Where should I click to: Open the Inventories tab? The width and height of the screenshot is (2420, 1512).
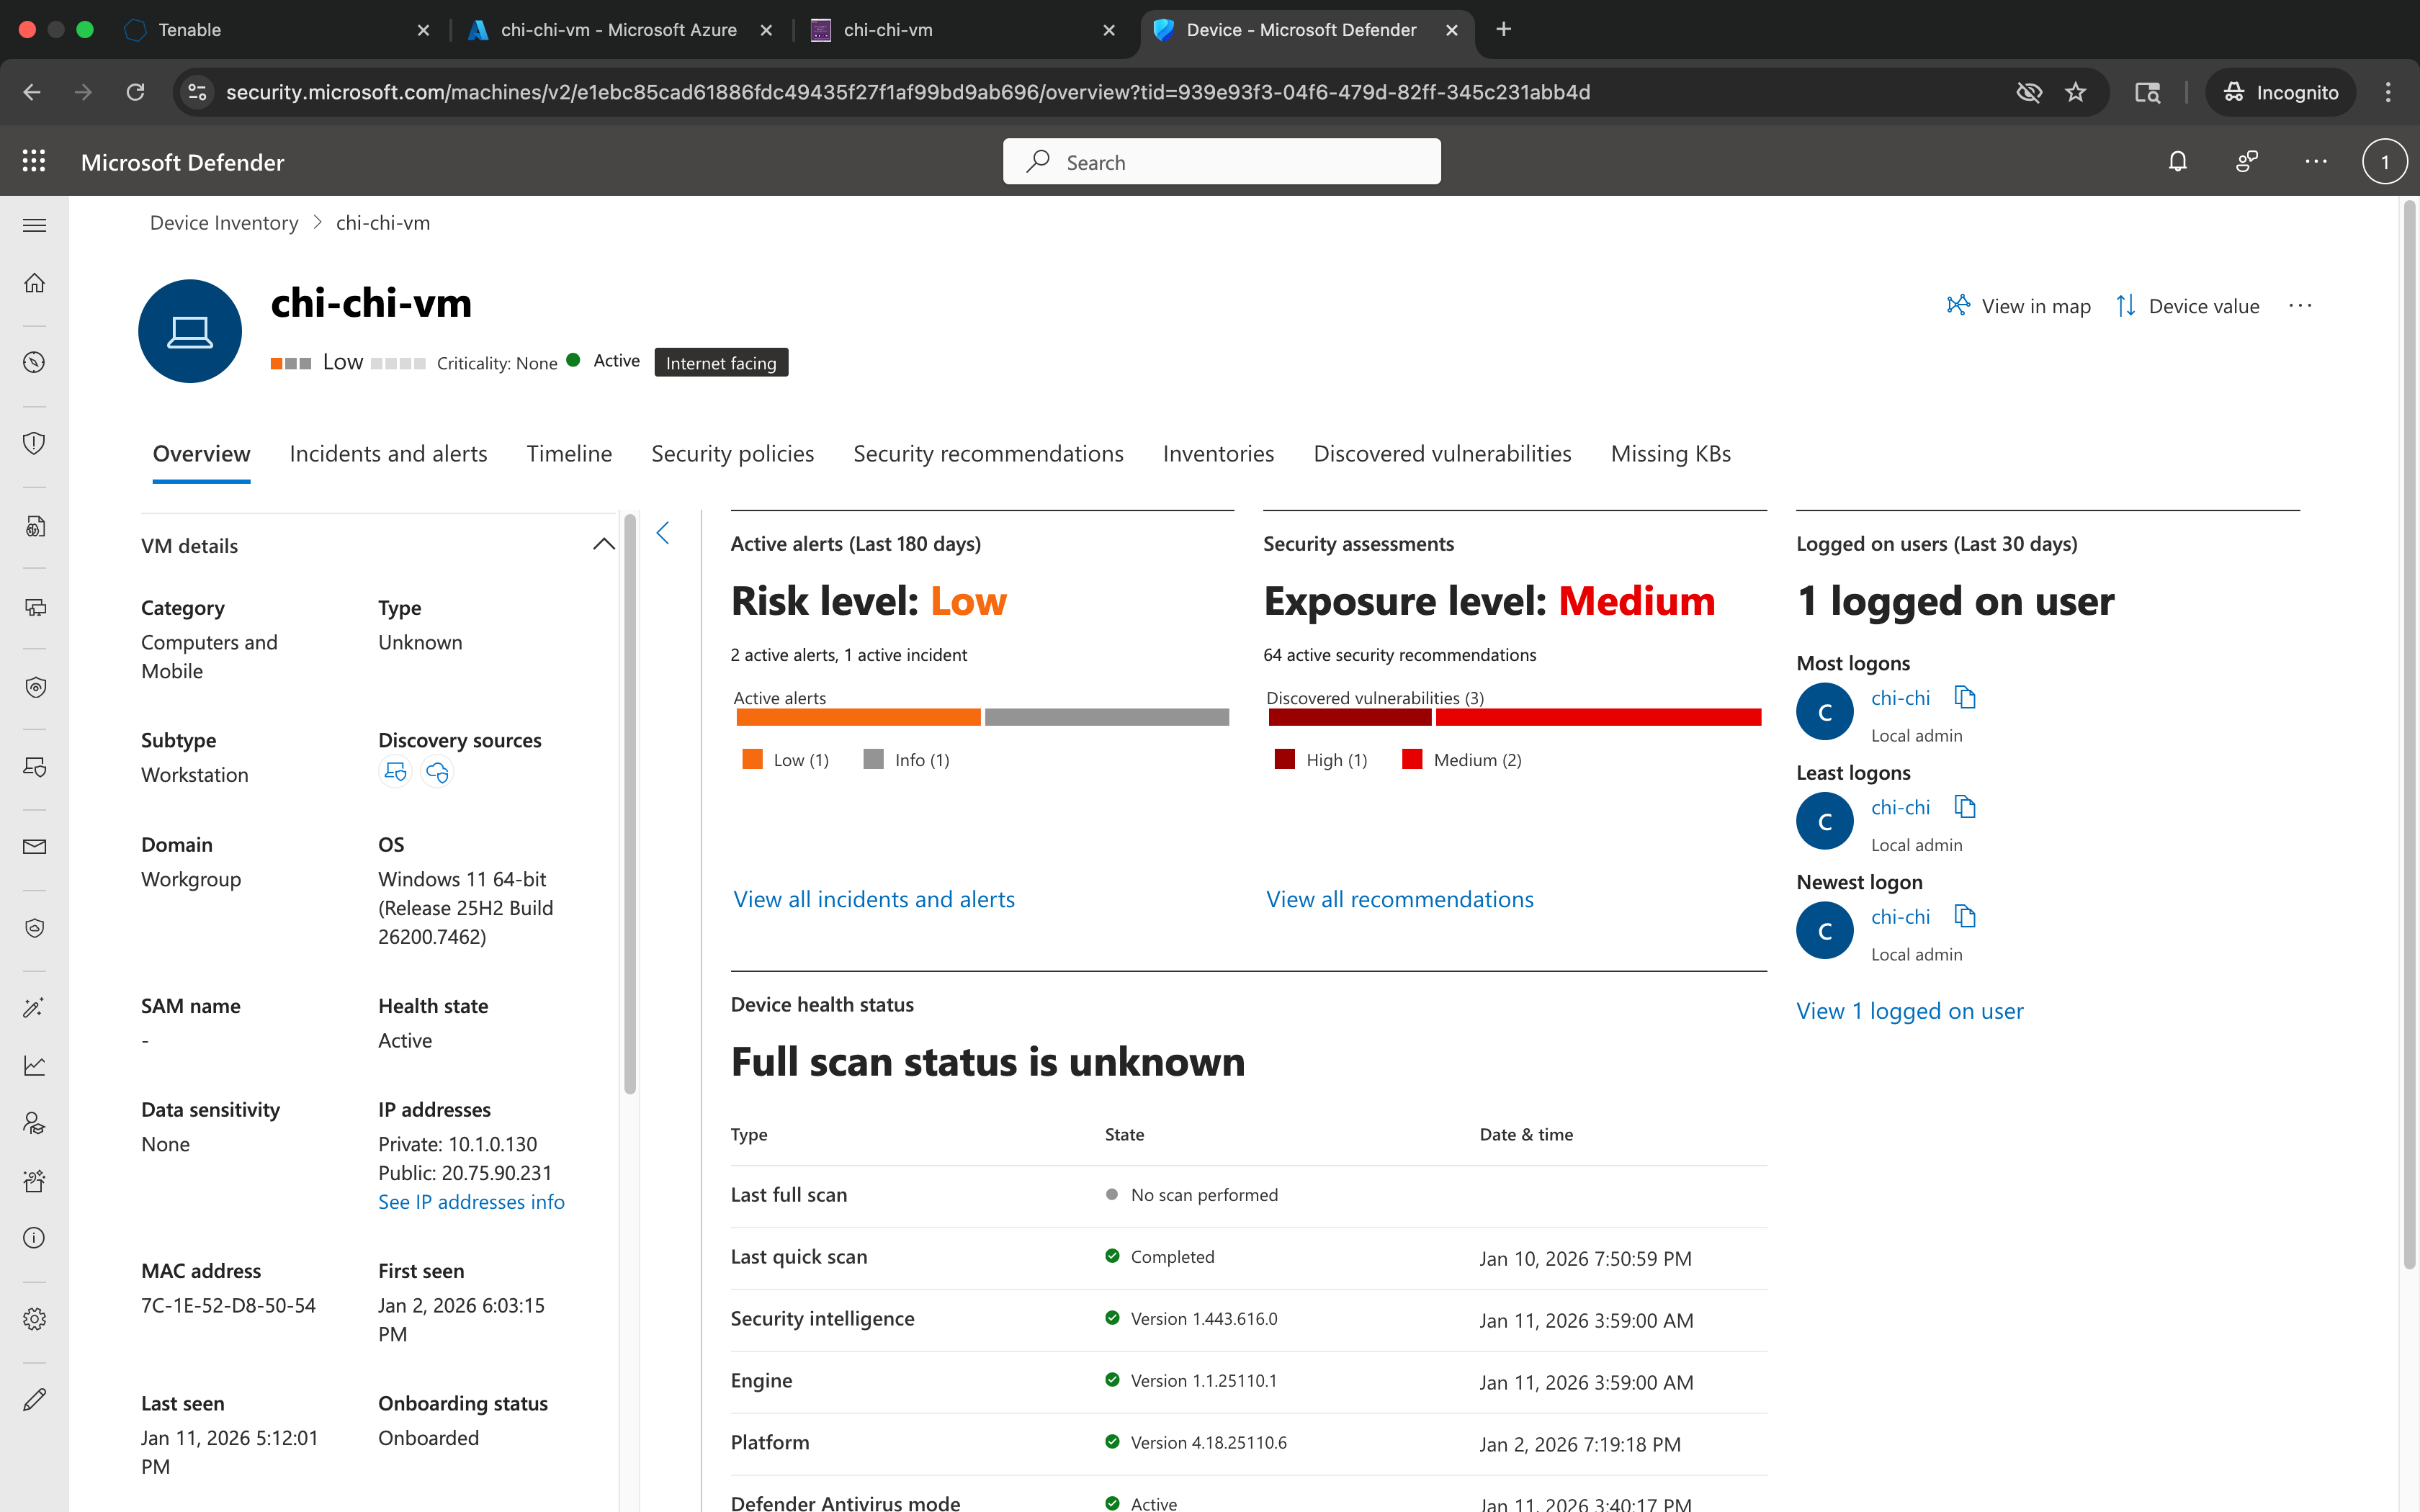click(1218, 454)
